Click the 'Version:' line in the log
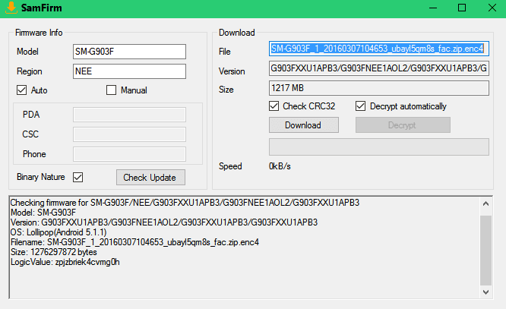This screenshot has width=506, height=309. 164,222
